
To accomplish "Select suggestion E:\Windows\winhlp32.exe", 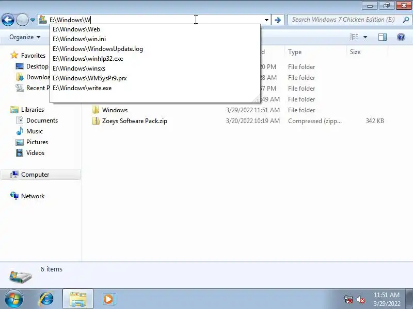I will click(155, 59).
